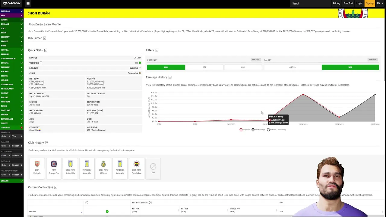Open the 2024-2025 Al Nassr club card
This screenshot has width=386, height=217.
(103, 168)
